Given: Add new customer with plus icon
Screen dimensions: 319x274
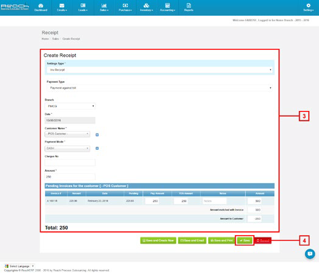Looking at the screenshot, I should (x=97, y=135).
